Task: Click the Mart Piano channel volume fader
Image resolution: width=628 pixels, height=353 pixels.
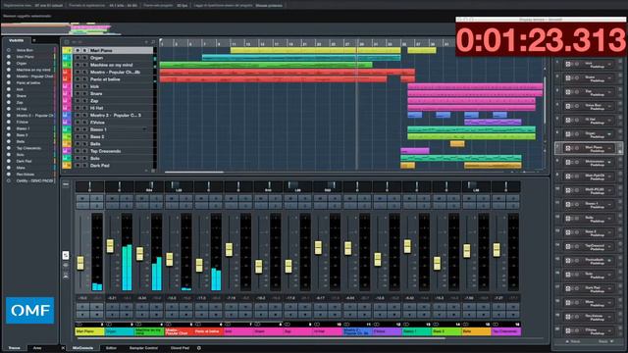Action: [80, 263]
